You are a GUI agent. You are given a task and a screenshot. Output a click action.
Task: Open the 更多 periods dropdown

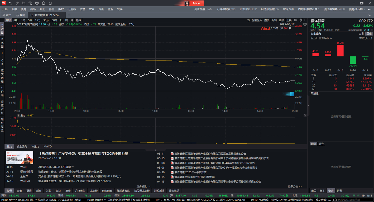tap(78, 20)
